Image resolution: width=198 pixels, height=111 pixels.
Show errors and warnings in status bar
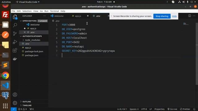point(22,109)
